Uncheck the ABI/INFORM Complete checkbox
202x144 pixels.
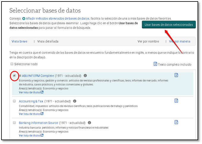(x=14, y=76)
